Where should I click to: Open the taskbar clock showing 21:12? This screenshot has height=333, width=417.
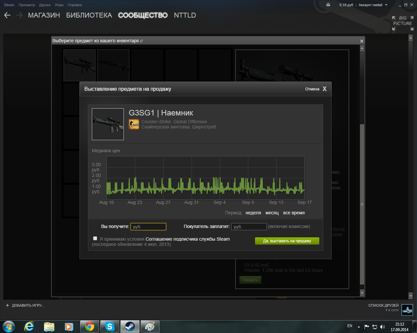coord(399,327)
